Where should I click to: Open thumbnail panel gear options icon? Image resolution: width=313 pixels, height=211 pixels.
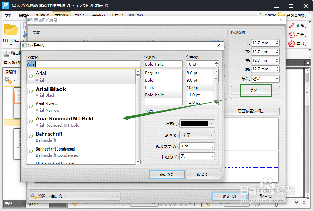[8, 80]
